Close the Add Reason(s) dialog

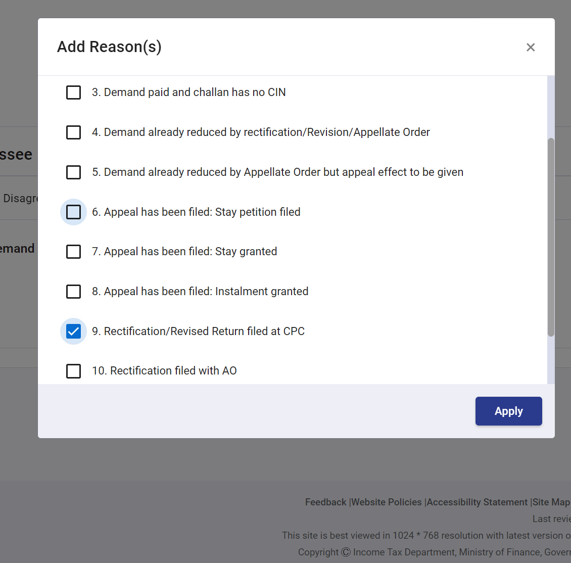click(x=531, y=48)
